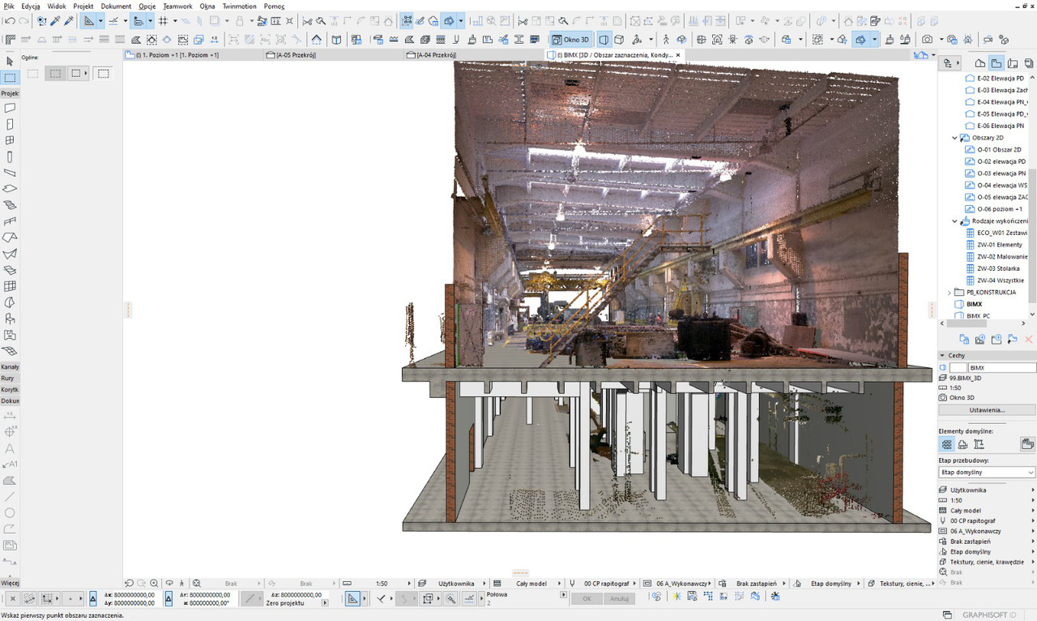Delete view using red X in Navigator
The height and width of the screenshot is (621, 1037).
coord(1029,340)
